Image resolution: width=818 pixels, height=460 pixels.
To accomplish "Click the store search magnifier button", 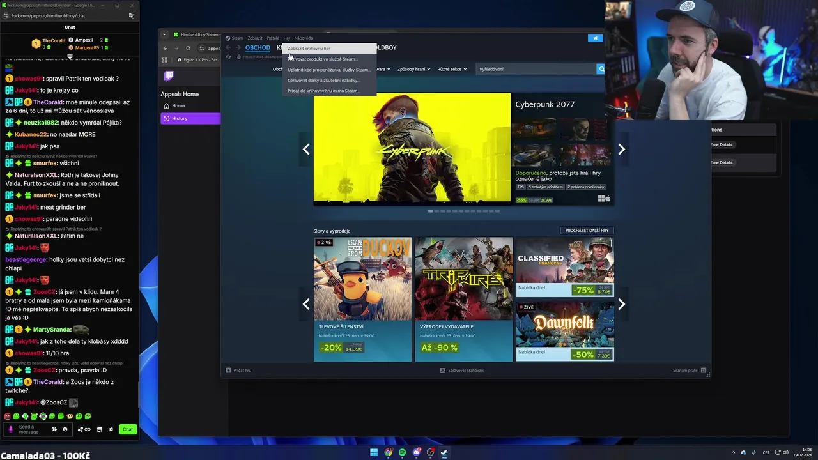I will click(601, 69).
